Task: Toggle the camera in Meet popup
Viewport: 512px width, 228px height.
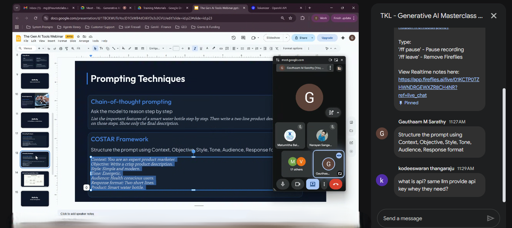Action: (298, 184)
